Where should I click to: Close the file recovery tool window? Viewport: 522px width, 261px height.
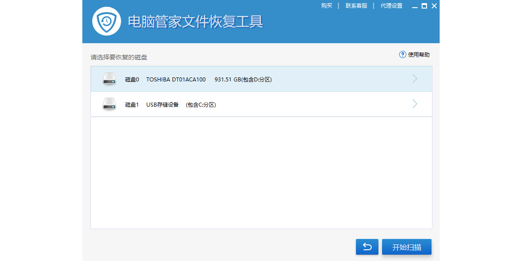point(434,6)
